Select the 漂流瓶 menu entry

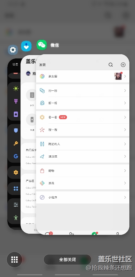point(83,156)
